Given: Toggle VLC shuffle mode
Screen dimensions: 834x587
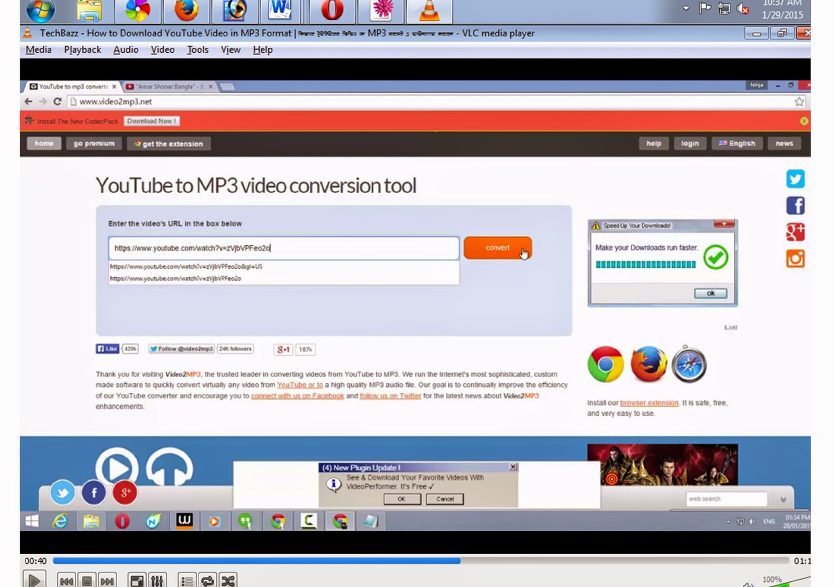Looking at the screenshot, I should coord(228,581).
